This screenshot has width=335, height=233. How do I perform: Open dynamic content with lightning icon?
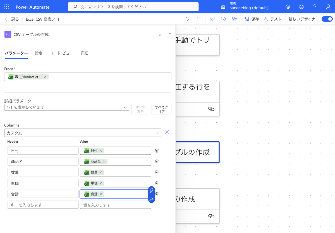click(152, 190)
